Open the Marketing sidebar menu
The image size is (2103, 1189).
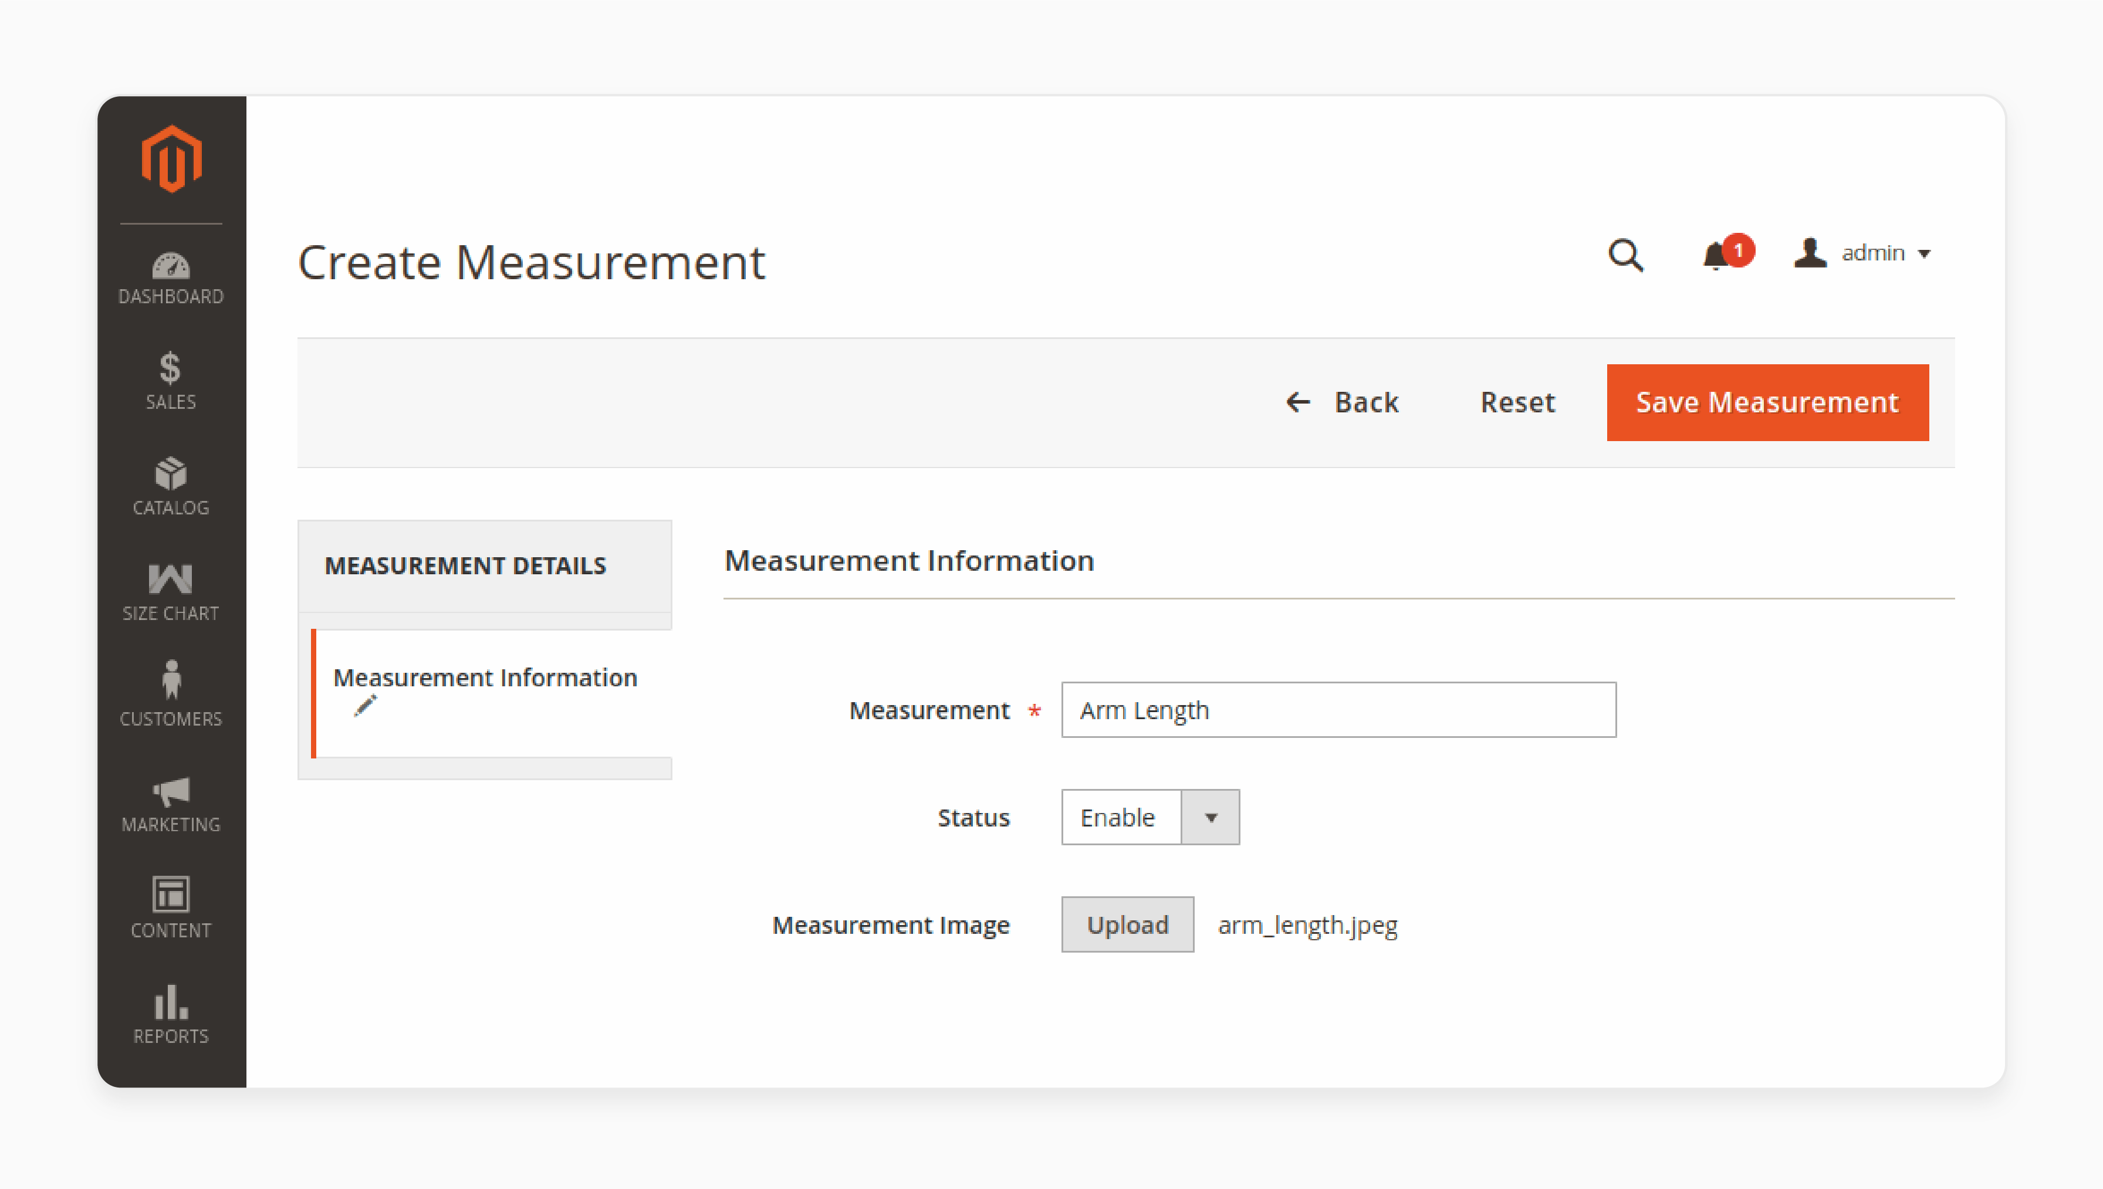point(171,804)
